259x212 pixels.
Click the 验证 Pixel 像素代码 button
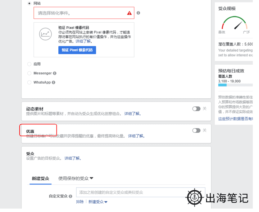(77, 50)
